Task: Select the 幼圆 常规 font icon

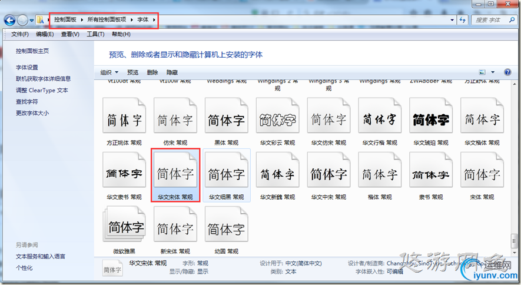Action: [227, 224]
